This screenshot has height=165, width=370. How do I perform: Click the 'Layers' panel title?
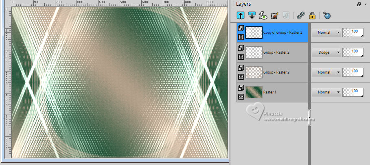point(243,4)
